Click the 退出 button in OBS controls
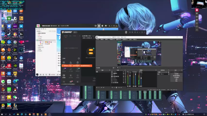Screen dimensions: 207x116 [176, 81]
